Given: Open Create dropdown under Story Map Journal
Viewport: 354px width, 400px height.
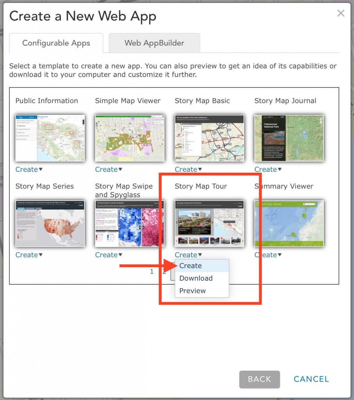Looking at the screenshot, I should pyautogui.click(x=268, y=170).
